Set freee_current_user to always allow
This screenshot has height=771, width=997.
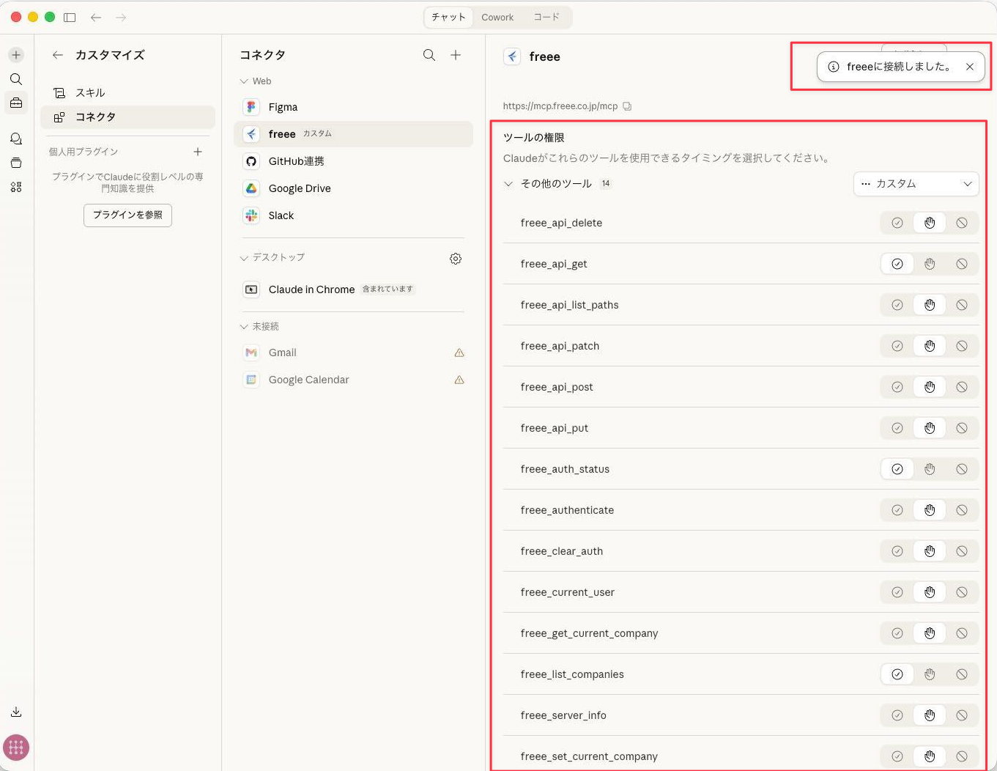(897, 592)
